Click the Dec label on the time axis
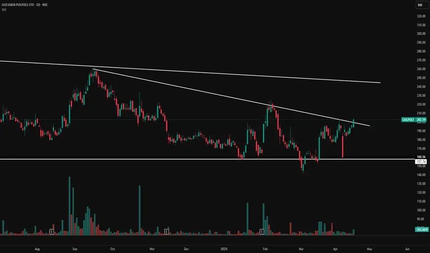 tap(186, 249)
